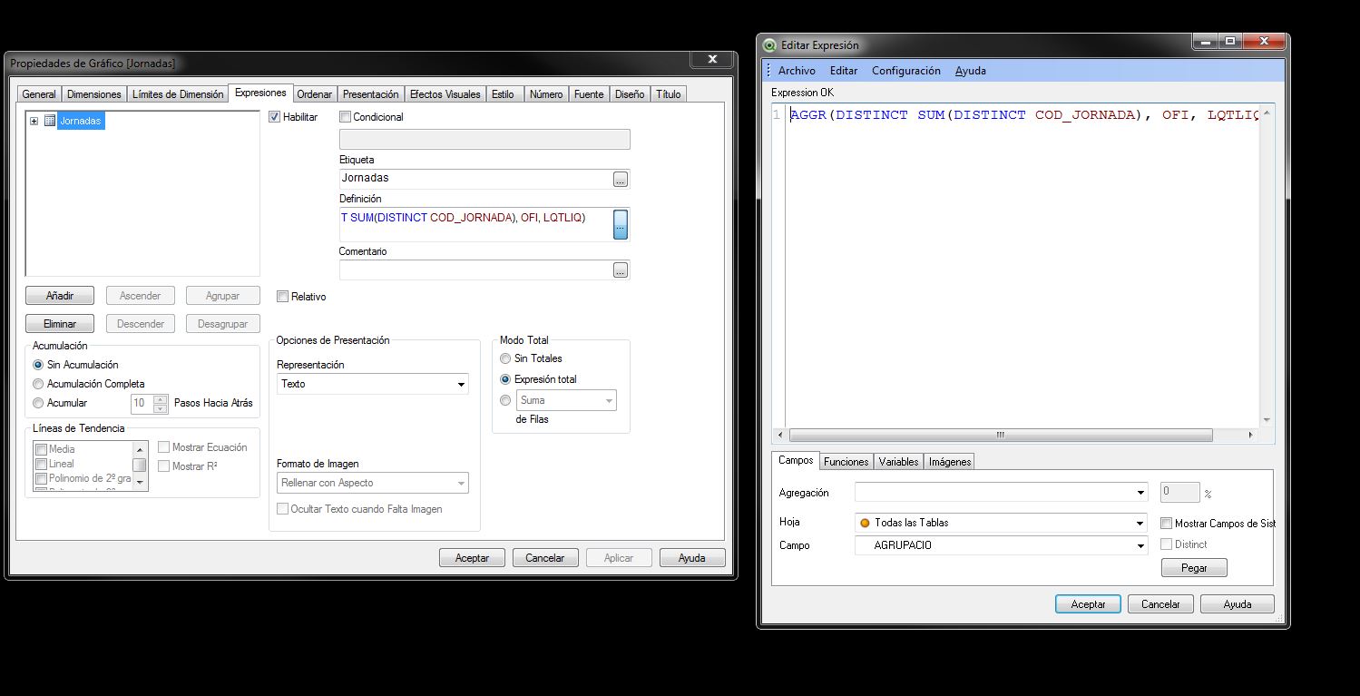Viewport: 1360px width, 696px height.
Task: Open the Ayuda menu in expression editor
Action: coord(970,71)
